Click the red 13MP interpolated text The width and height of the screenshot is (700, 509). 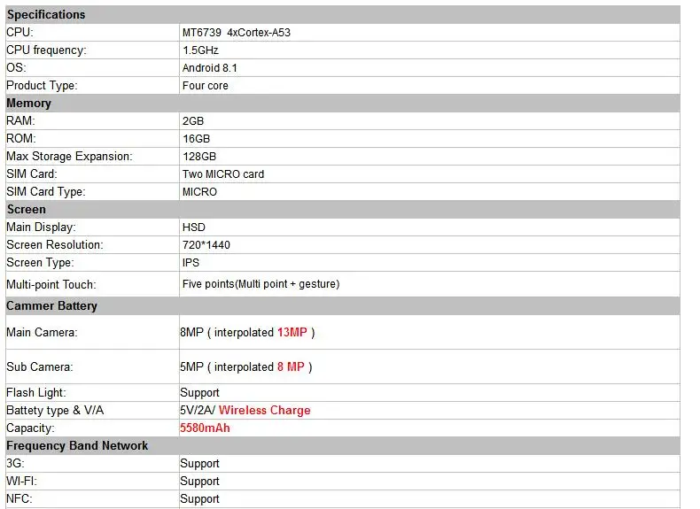click(x=292, y=332)
